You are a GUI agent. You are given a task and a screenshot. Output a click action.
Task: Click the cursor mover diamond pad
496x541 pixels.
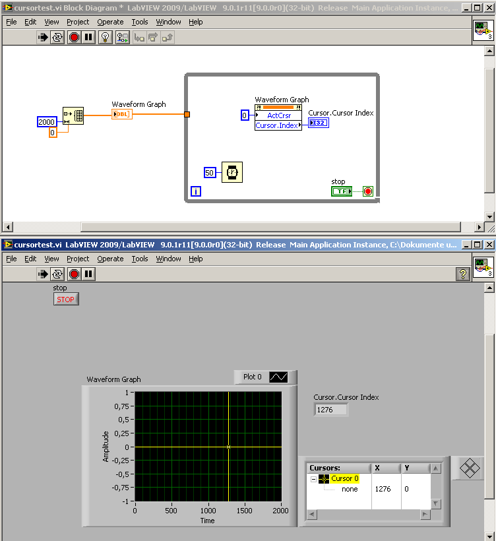[x=469, y=468]
